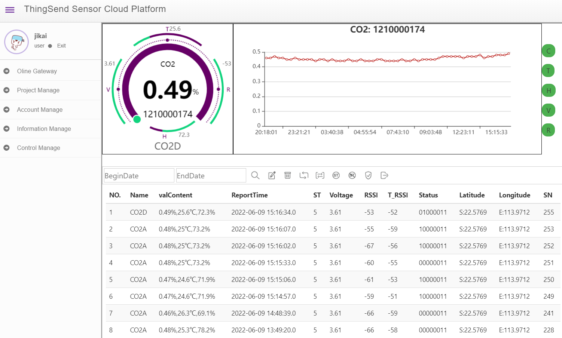
Task: Click the ST circle icon
Action: [x=336, y=175]
